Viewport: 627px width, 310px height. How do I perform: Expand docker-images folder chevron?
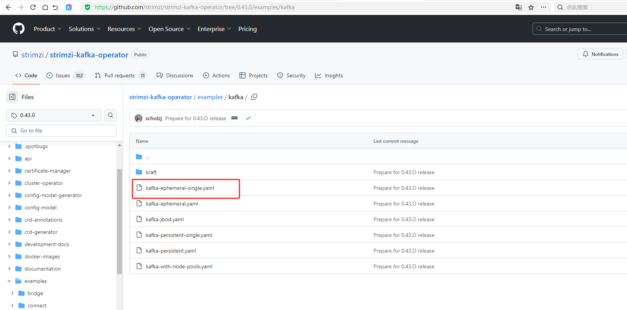pos(9,256)
